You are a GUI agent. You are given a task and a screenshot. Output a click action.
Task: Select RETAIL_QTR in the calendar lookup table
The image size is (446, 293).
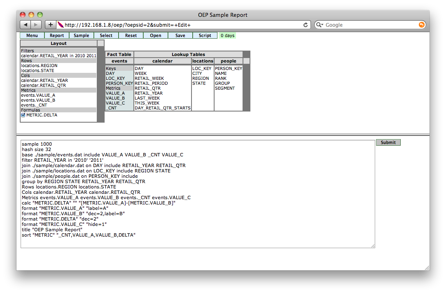pos(147,88)
